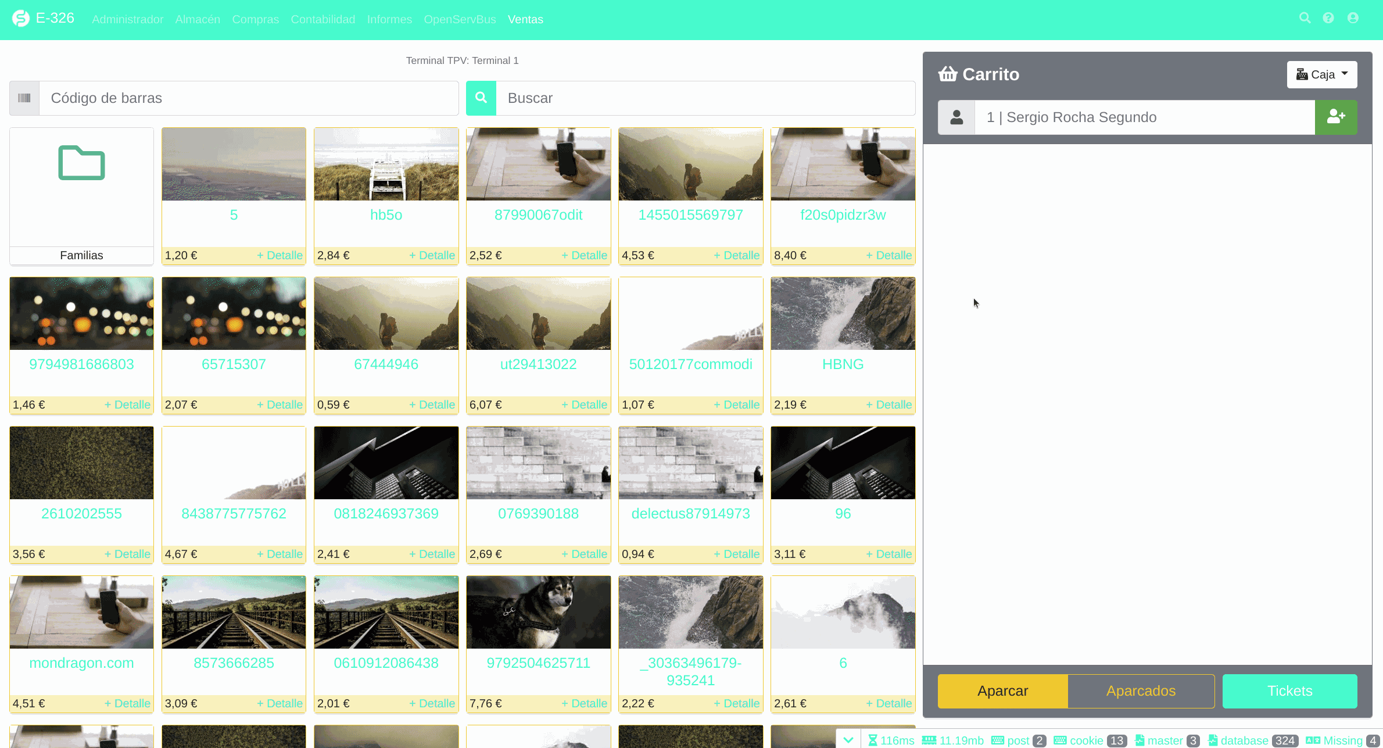Click the Terminal TPV: Terminal 1 label
Image resolution: width=1383 pixels, height=748 pixels.
click(x=463, y=60)
